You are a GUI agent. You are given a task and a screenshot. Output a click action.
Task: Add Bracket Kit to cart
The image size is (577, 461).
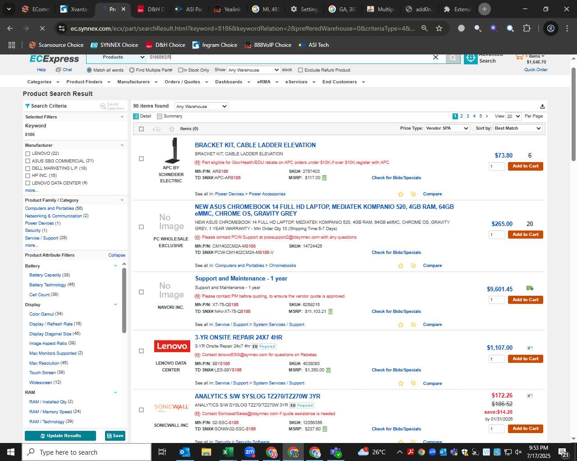(525, 166)
